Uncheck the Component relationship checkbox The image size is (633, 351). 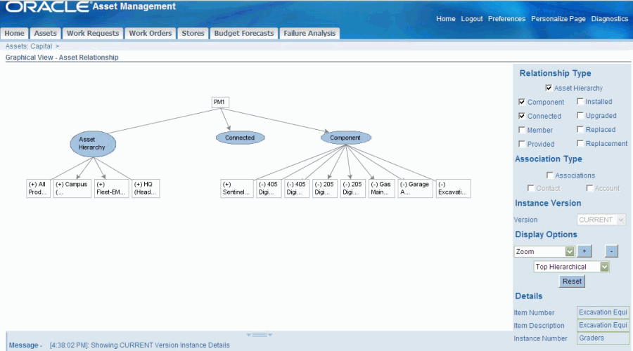point(522,102)
